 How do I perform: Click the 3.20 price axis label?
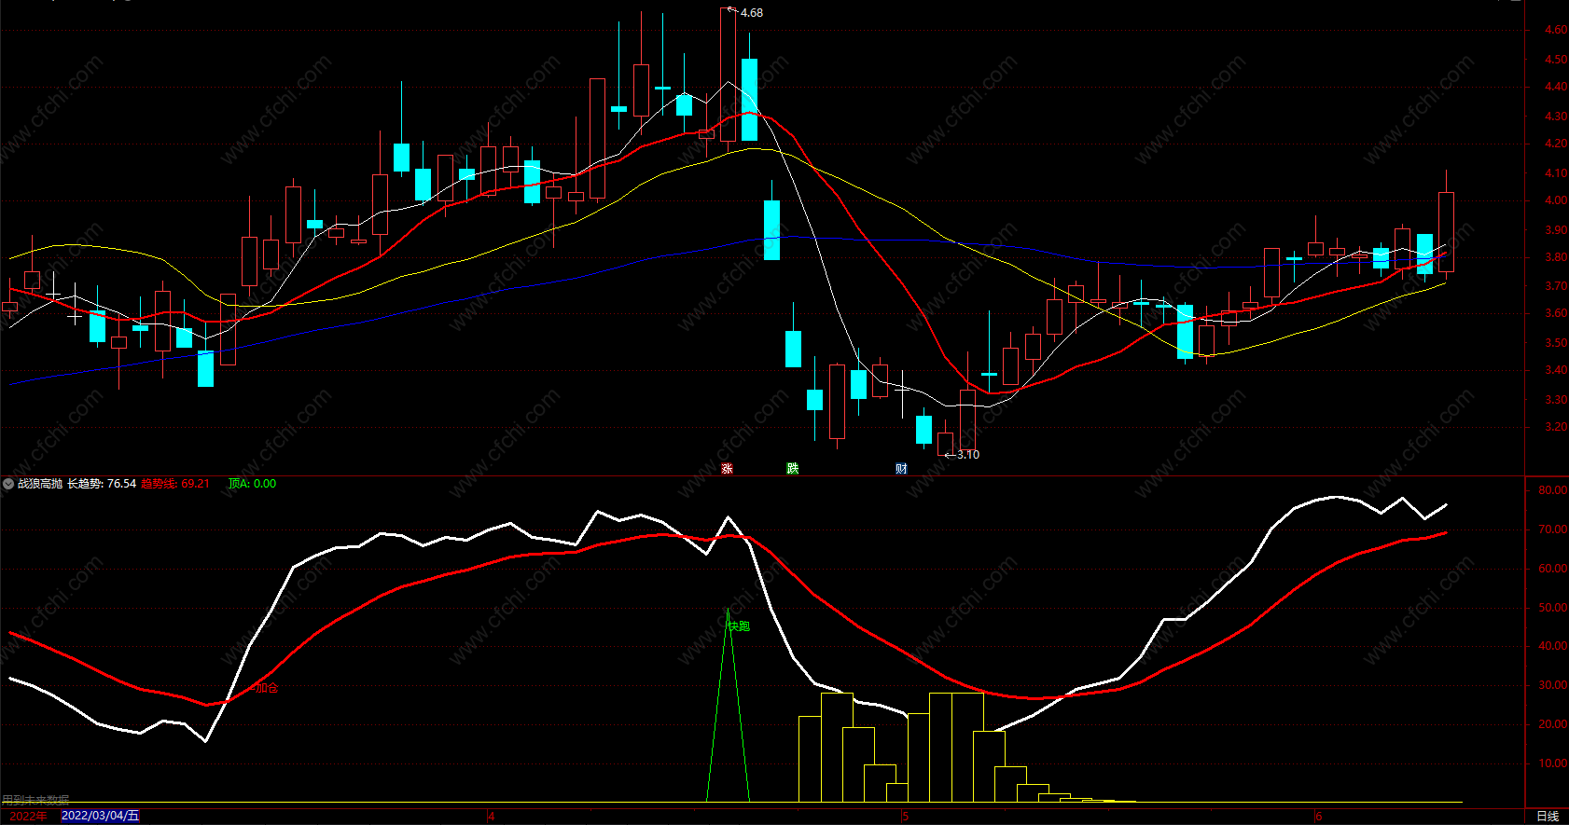1555,428
